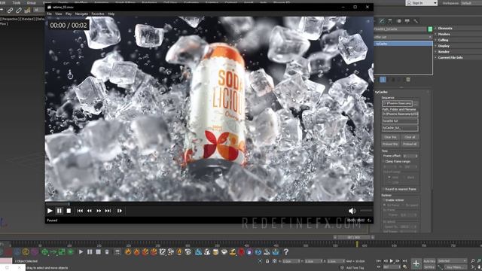
Task: Click Play in the video player
Action: pyautogui.click(x=50, y=211)
